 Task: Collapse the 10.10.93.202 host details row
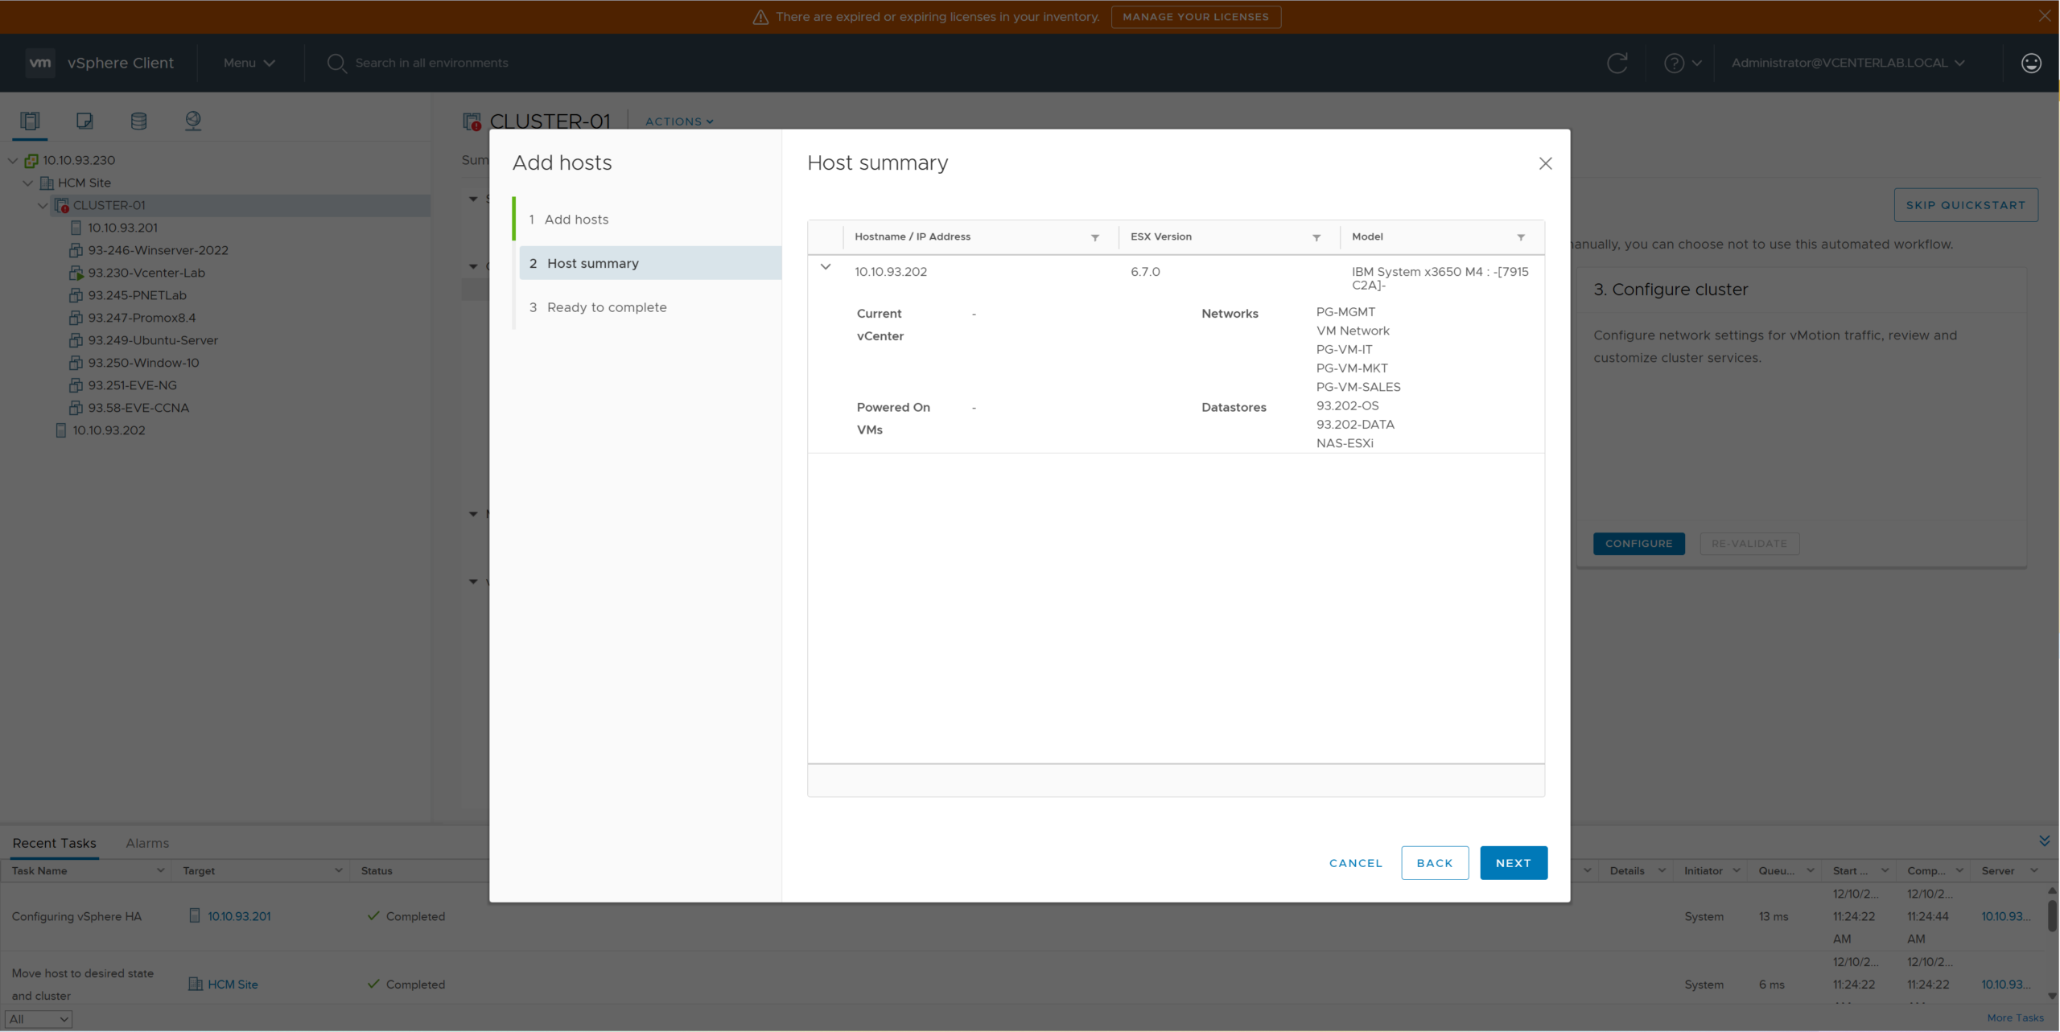[826, 267]
